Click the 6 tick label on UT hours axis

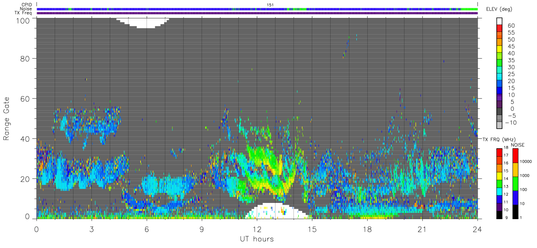tap(147, 229)
